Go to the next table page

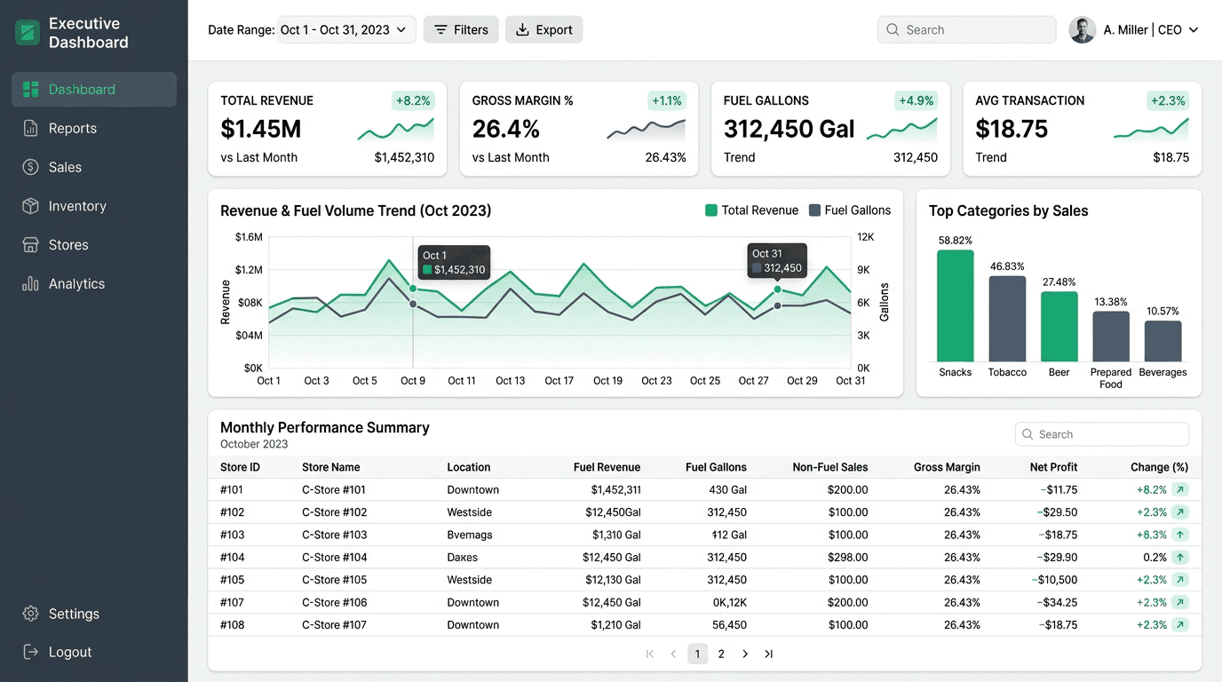point(745,654)
